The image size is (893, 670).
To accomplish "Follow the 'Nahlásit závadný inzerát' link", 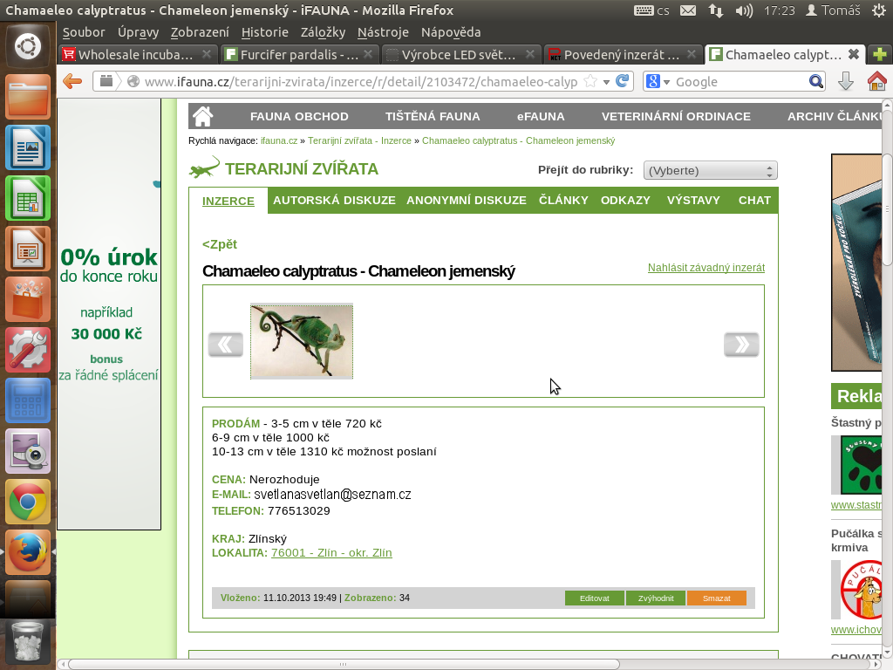I will (706, 268).
